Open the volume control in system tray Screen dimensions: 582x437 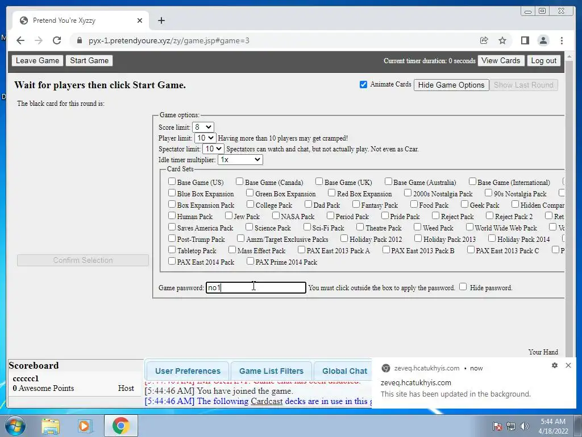(x=524, y=426)
